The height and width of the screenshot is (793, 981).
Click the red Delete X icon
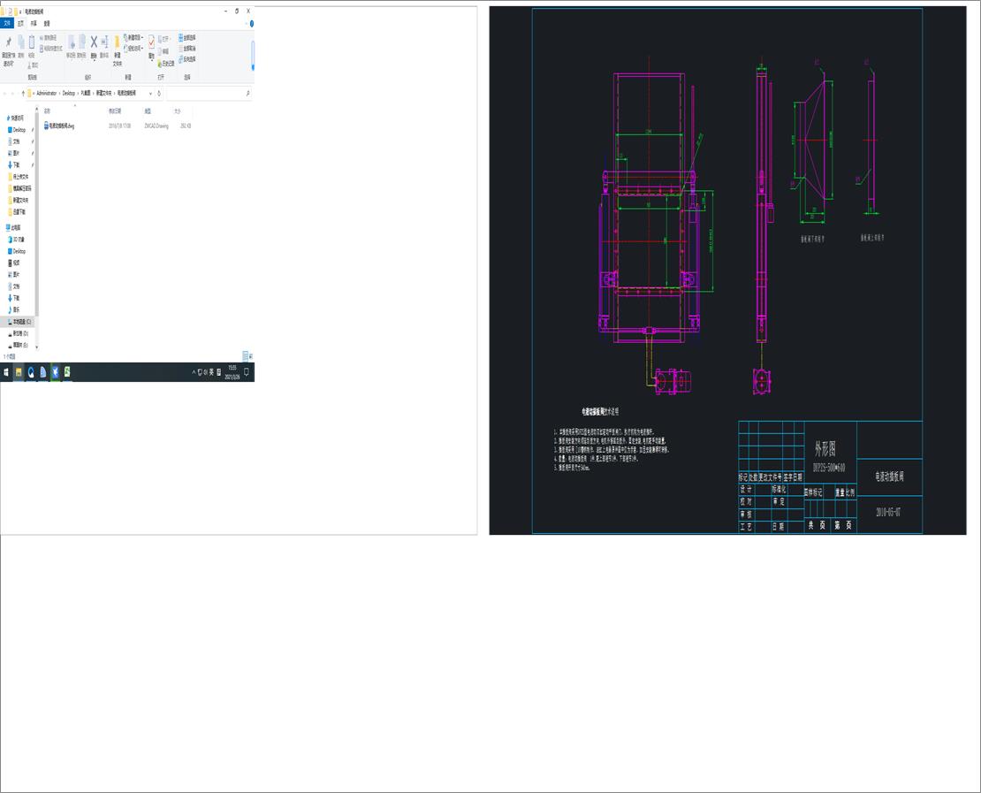(x=94, y=42)
